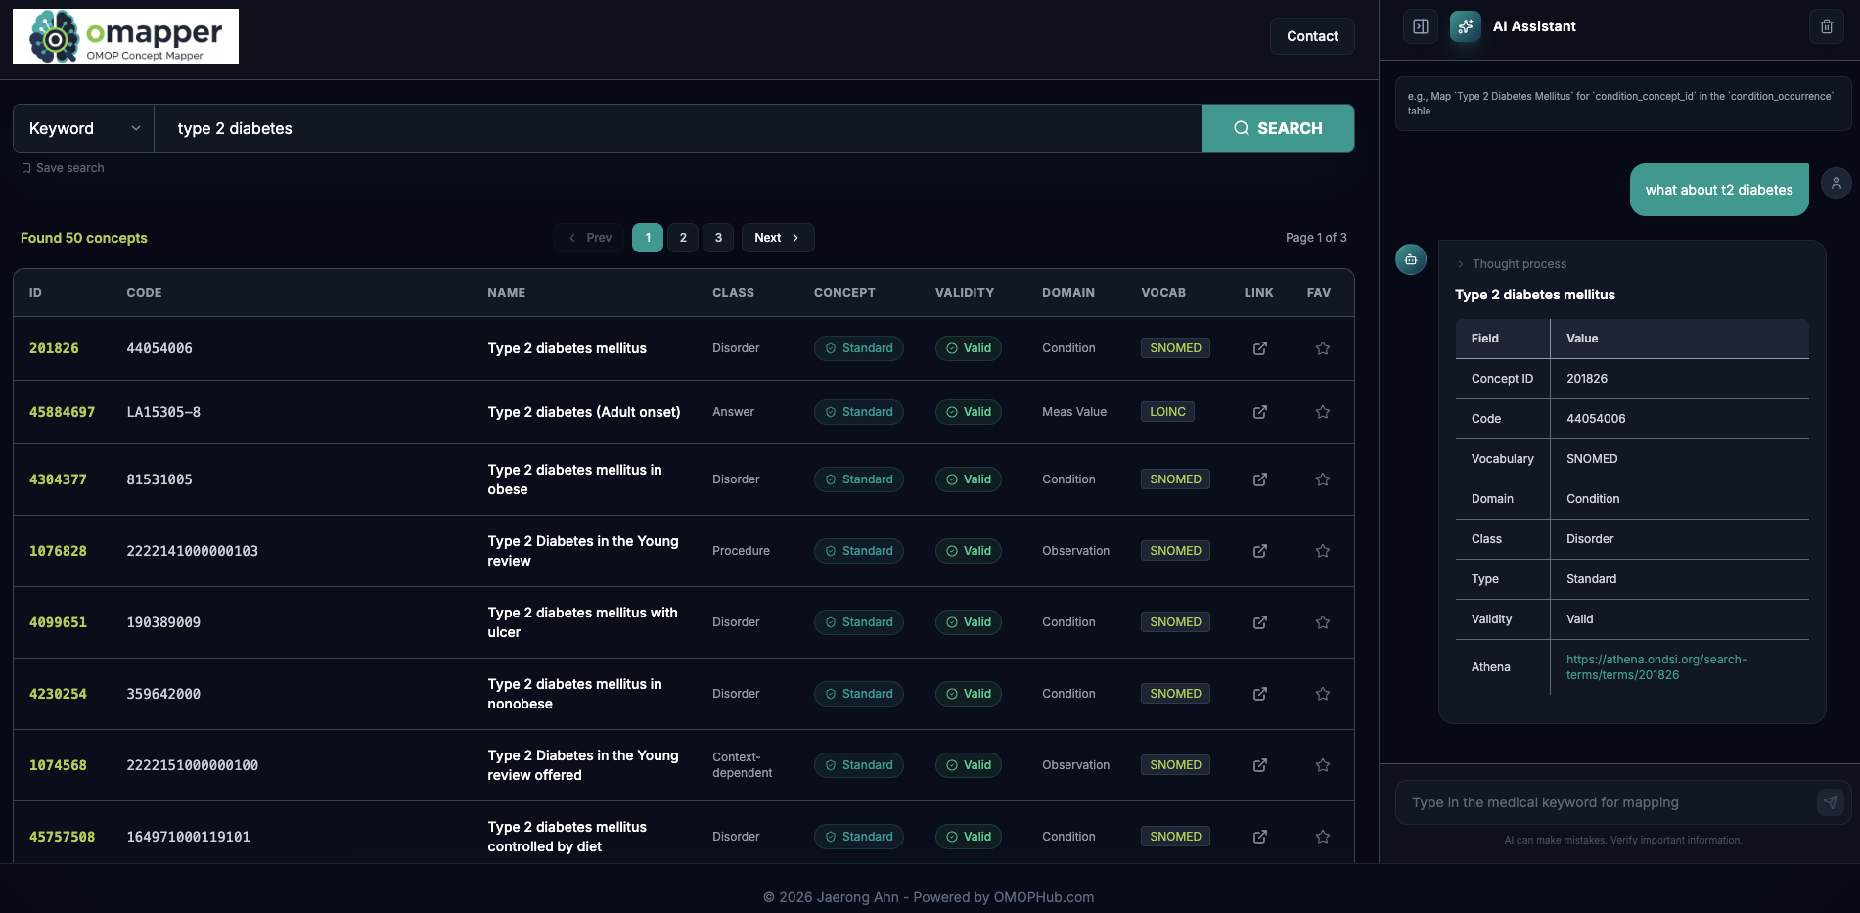This screenshot has width=1860, height=913.
Task: Star the diabetes mellitus with ulcer row
Action: [x=1323, y=622]
